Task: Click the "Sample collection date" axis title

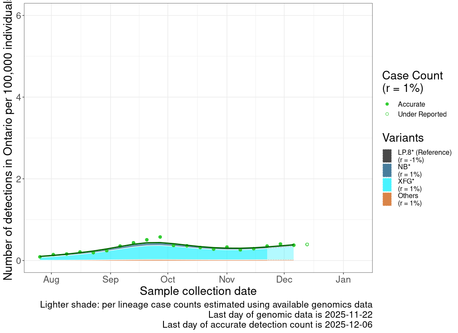Action: [198, 291]
